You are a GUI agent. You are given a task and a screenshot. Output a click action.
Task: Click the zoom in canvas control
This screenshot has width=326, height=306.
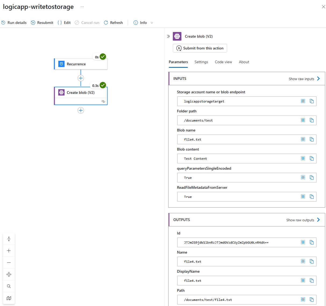pyautogui.click(x=9, y=251)
